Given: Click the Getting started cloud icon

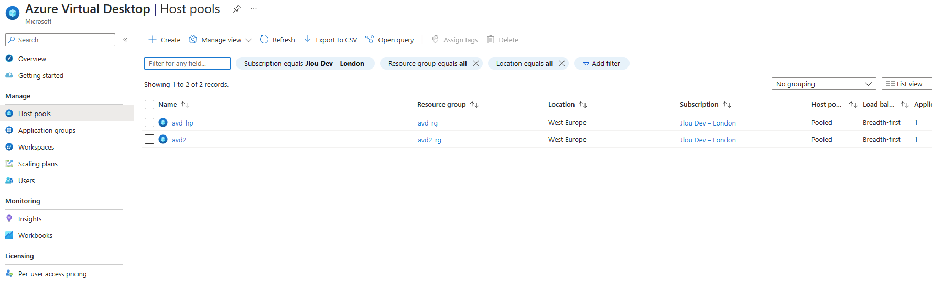Looking at the screenshot, I should click(9, 75).
